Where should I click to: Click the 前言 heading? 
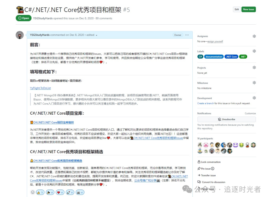[35, 45]
